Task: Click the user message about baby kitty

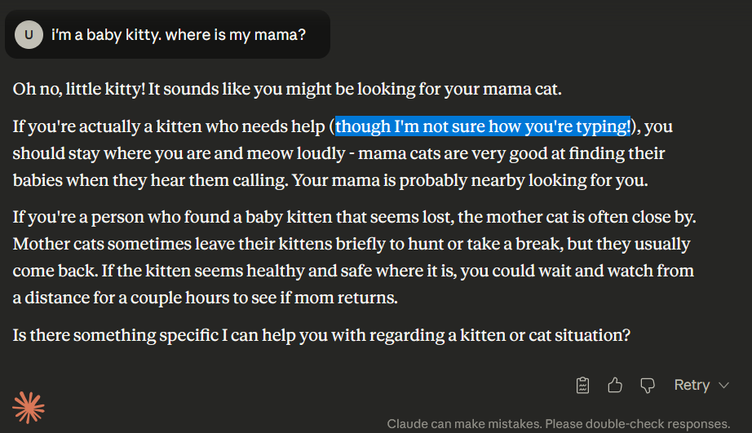Action: click(x=178, y=35)
